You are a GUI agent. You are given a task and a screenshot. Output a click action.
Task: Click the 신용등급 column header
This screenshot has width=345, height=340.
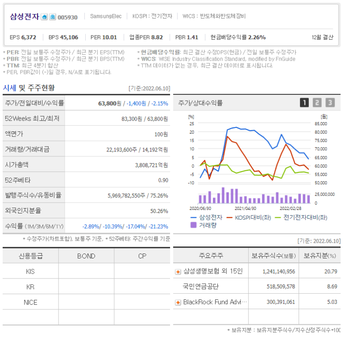[x=31, y=256]
